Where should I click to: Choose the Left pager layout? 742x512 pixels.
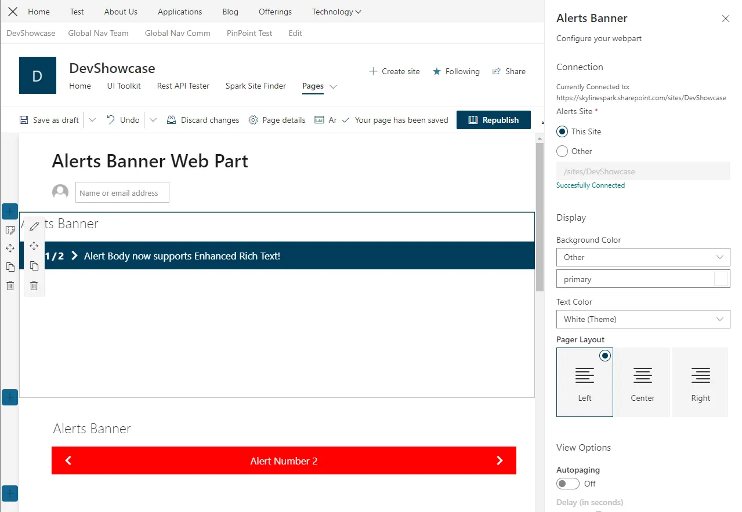[x=585, y=382]
